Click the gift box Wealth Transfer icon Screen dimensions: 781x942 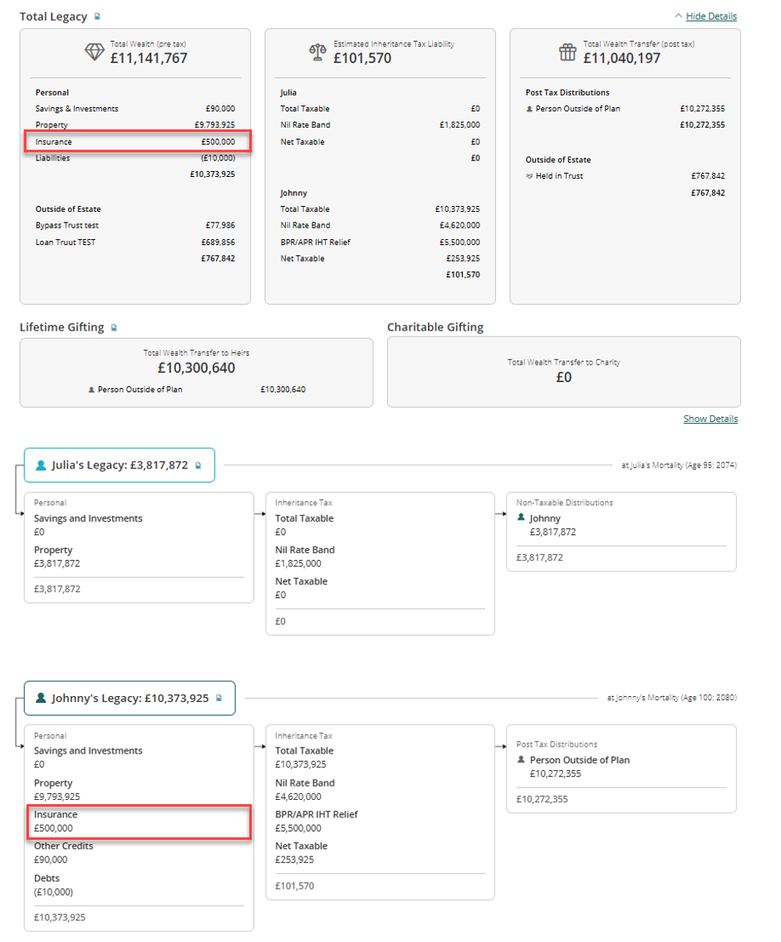(x=567, y=52)
